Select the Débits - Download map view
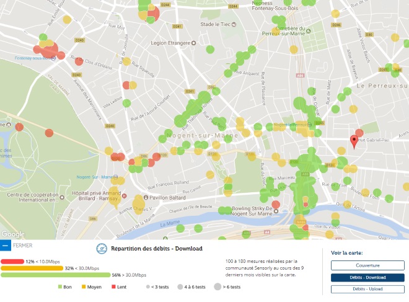The height and width of the screenshot is (302, 409). coord(363,277)
